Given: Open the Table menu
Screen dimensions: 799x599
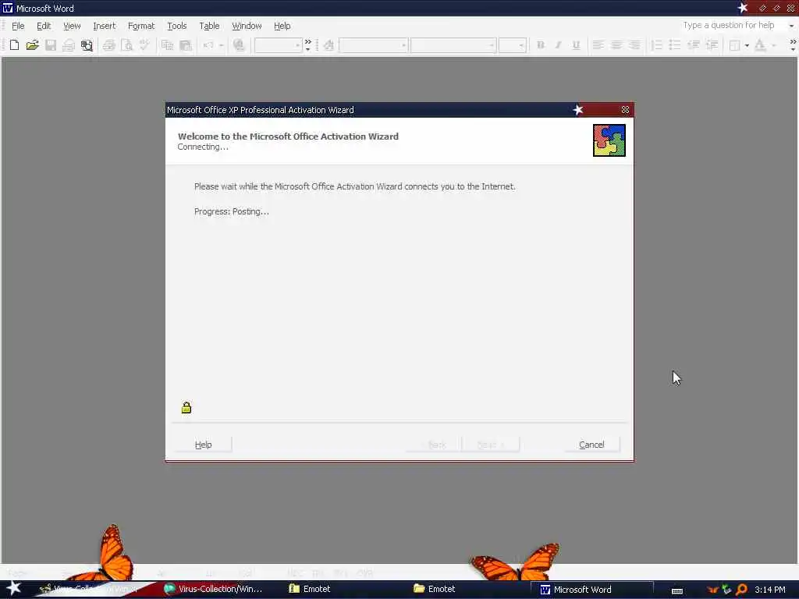Looking at the screenshot, I should pos(209,26).
